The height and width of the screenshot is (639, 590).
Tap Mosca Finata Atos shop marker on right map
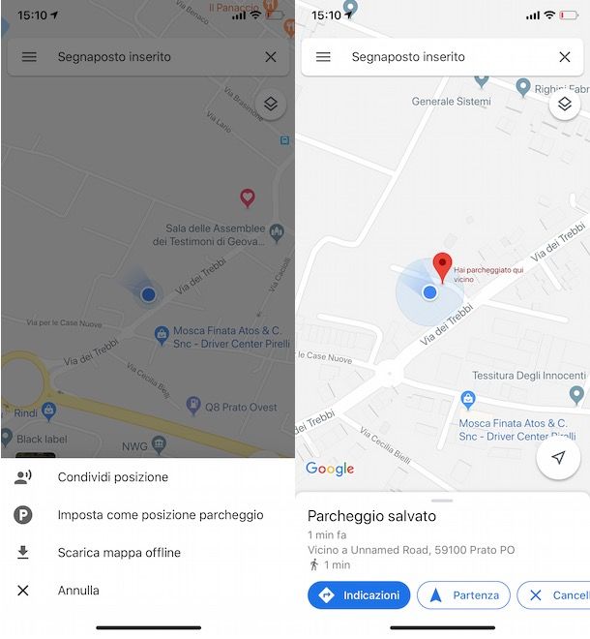[x=468, y=400]
